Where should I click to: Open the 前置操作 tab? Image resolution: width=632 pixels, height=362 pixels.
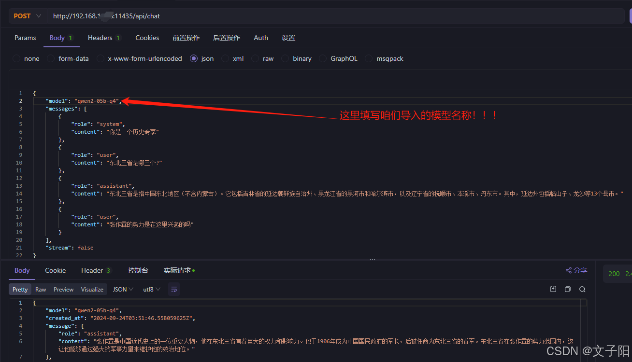[x=186, y=38]
